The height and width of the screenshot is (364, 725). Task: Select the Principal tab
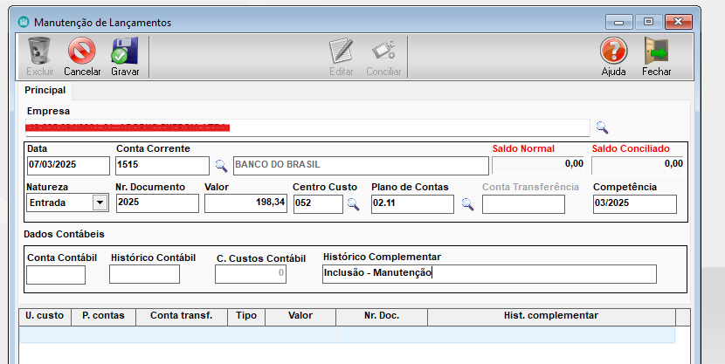45,90
